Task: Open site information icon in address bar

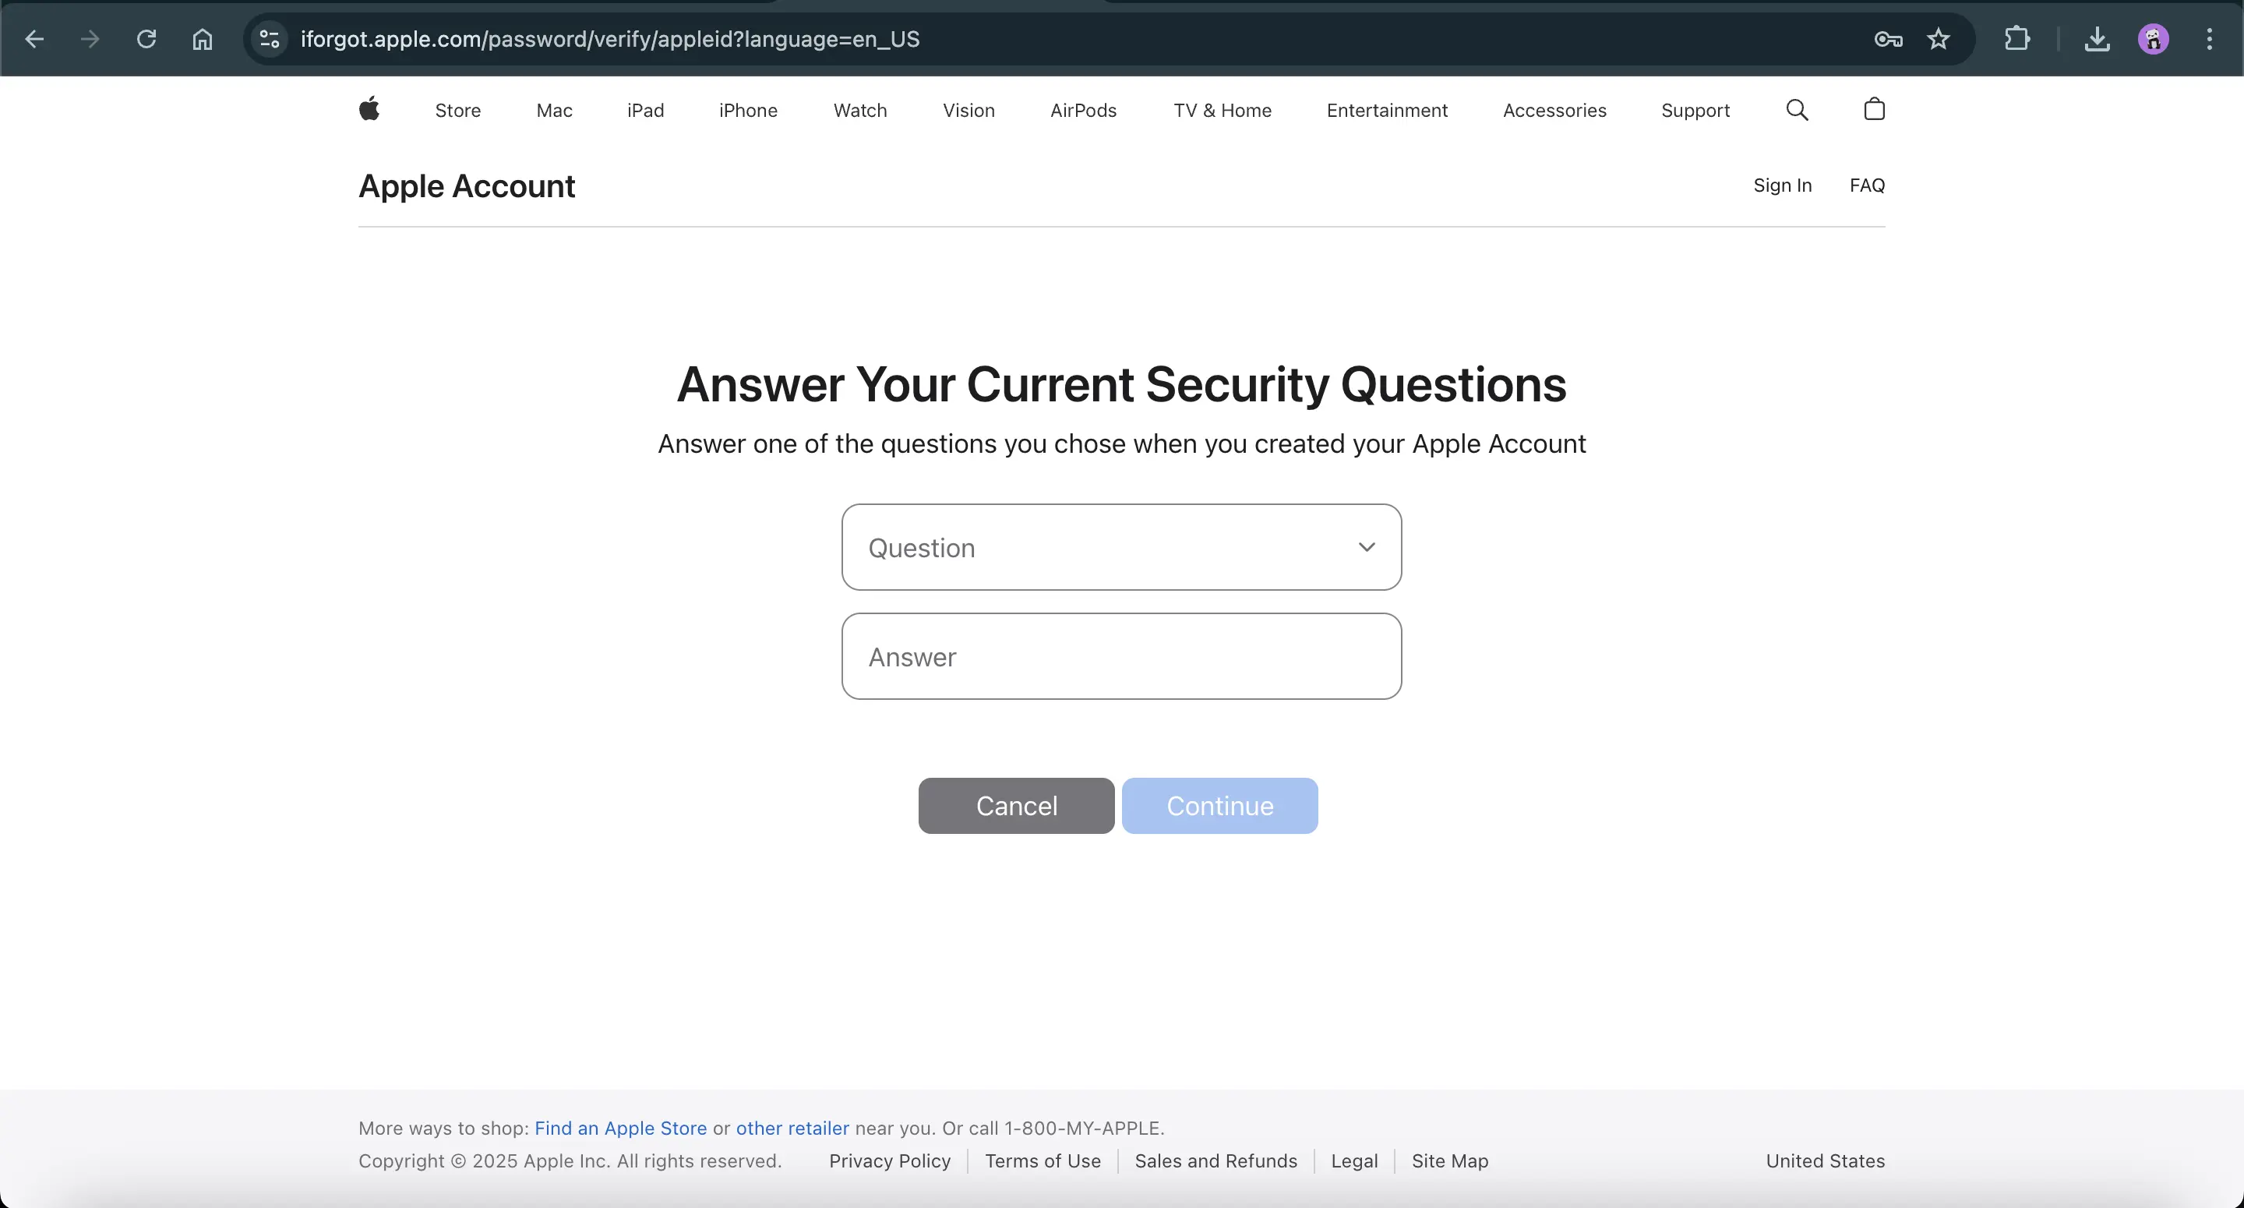Action: [x=270, y=39]
